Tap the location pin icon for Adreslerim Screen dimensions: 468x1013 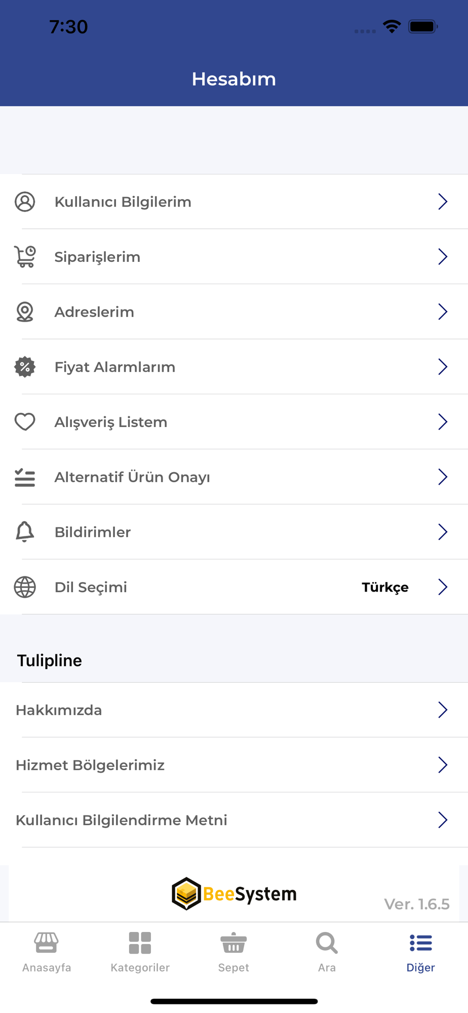(x=25, y=312)
